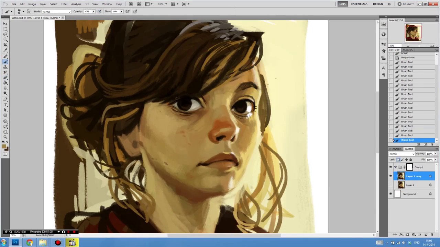
Task: Click the layer style fx icon
Action: tap(401, 235)
